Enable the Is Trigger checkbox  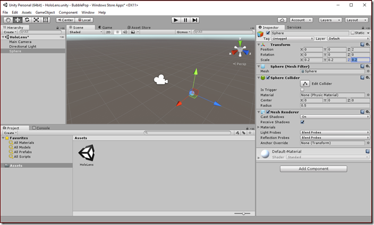click(302, 90)
